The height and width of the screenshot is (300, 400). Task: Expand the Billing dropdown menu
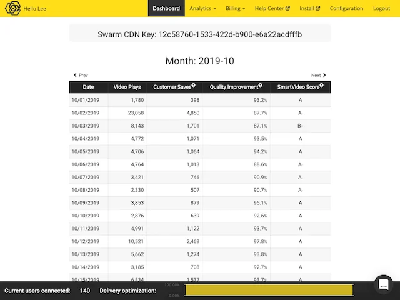coord(235,8)
